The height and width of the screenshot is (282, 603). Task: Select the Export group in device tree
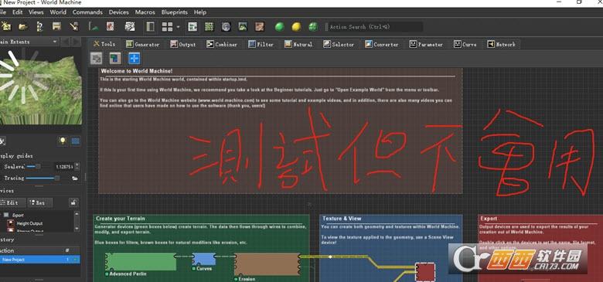(18, 216)
